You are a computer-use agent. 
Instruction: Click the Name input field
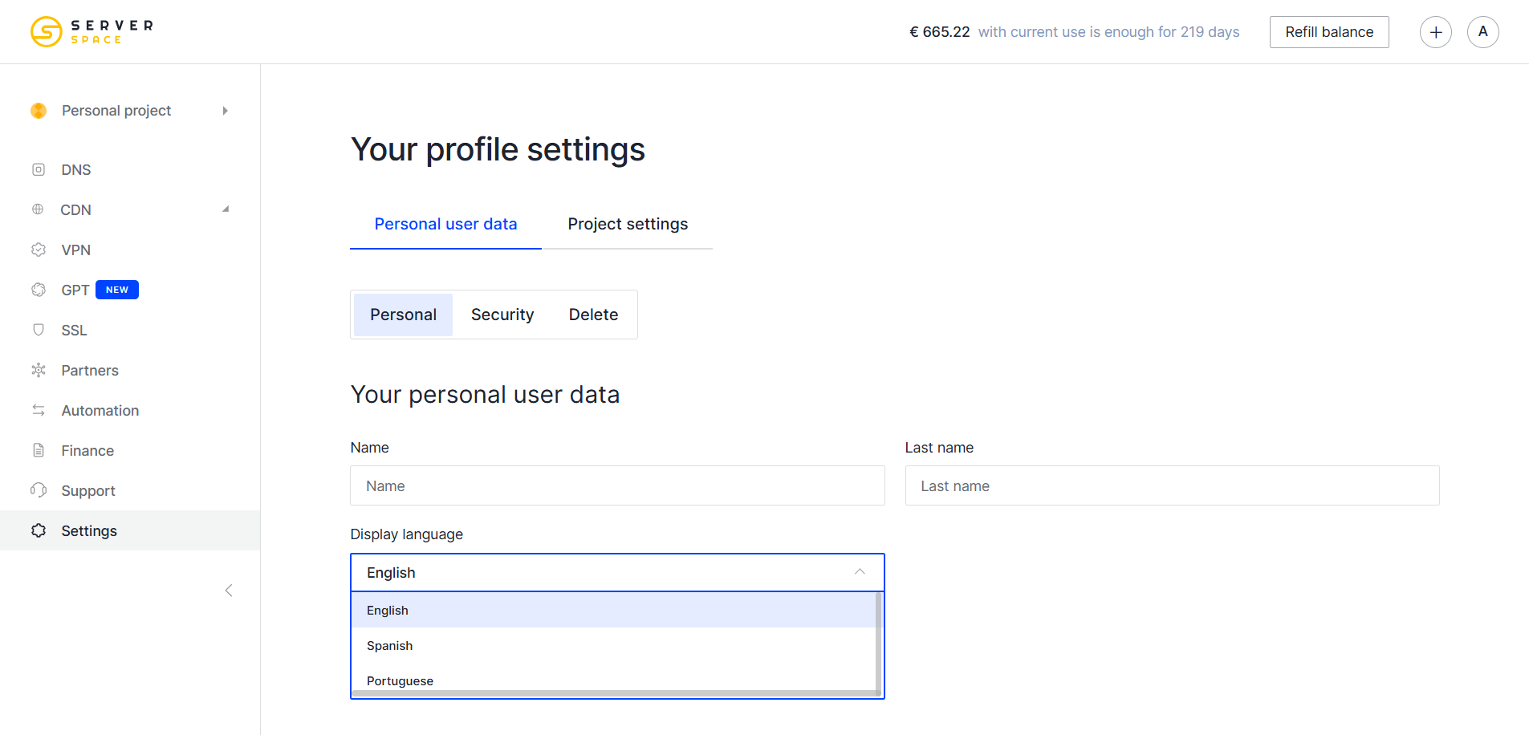click(x=617, y=485)
